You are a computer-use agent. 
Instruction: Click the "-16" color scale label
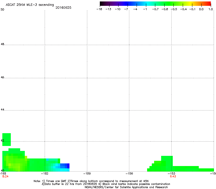[x=99, y=9]
